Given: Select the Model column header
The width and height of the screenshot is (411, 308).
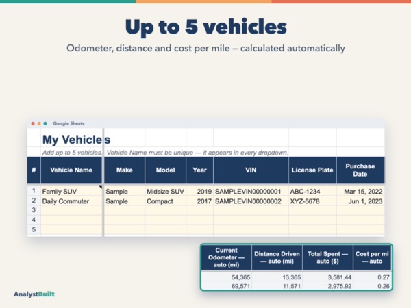Looking at the screenshot, I should click(165, 170).
